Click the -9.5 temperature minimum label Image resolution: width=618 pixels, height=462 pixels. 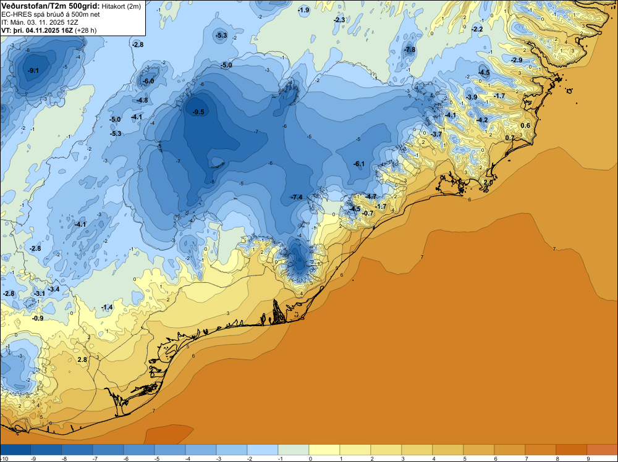click(198, 112)
